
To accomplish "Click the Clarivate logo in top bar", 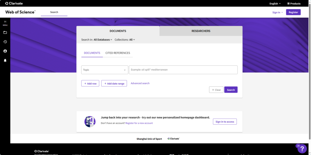I will pyautogui.click(x=14, y=3).
